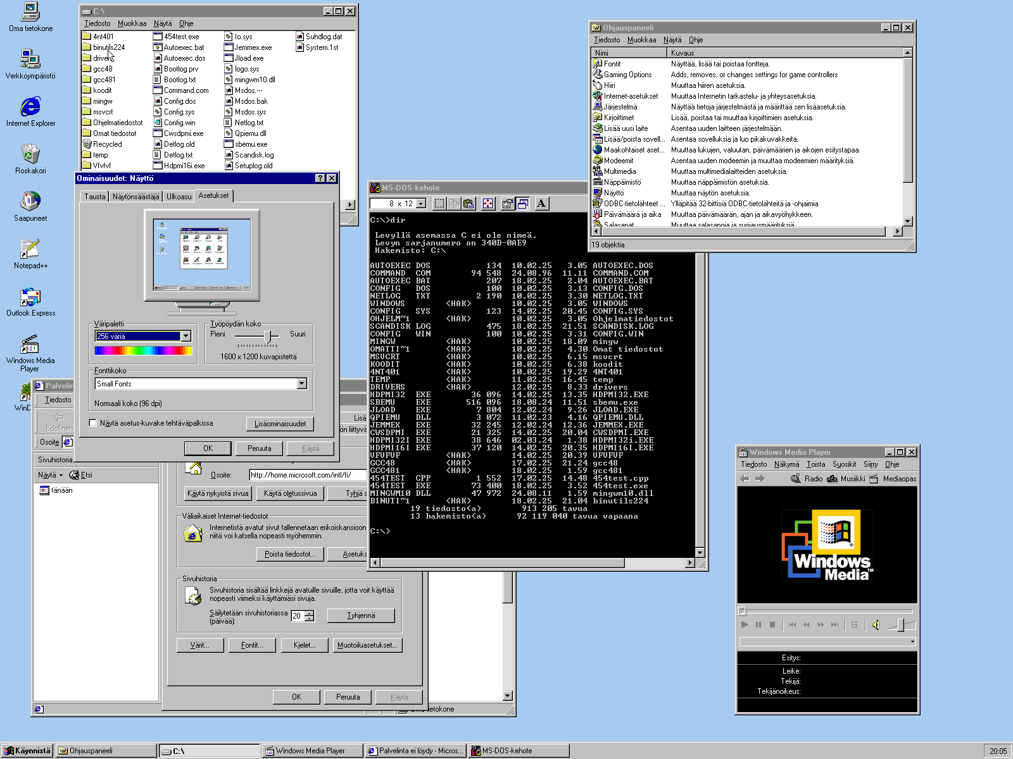
Task: Open Mediaopas in Windows Media Player toolbar
Action: pyautogui.click(x=893, y=479)
